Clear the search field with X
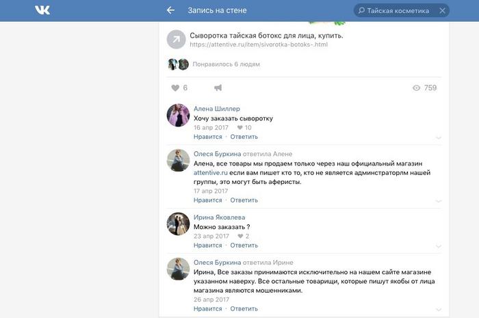The height and width of the screenshot is (318, 479). click(x=442, y=11)
